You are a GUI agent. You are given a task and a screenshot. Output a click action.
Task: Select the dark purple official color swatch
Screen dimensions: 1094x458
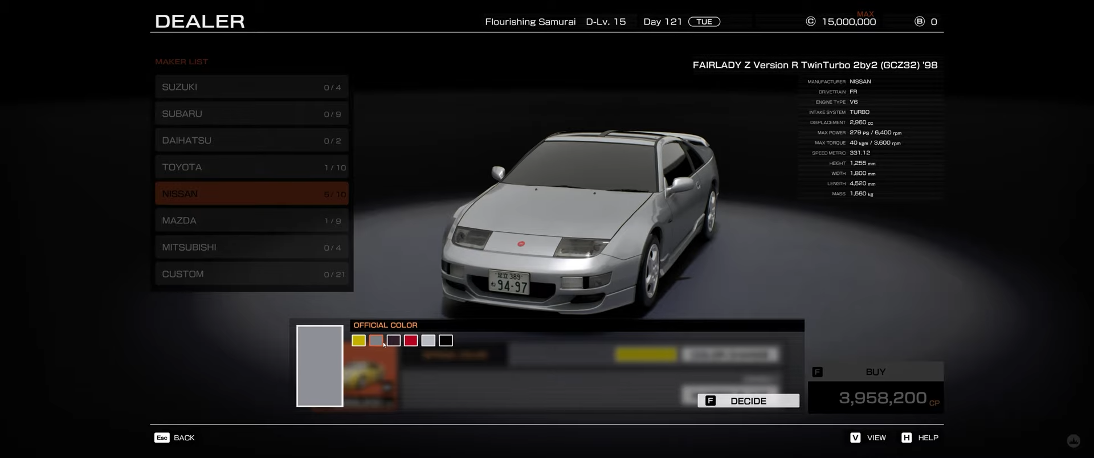pos(394,341)
